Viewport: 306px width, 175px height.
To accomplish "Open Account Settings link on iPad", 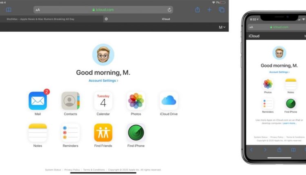I will pyautogui.click(x=103, y=81).
